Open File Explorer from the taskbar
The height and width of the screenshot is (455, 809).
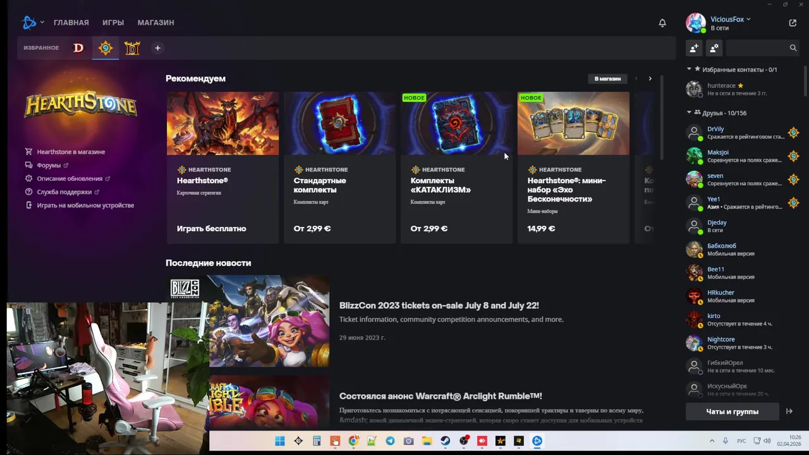427,441
